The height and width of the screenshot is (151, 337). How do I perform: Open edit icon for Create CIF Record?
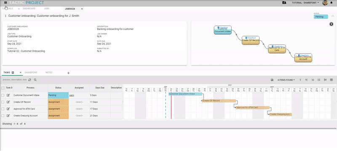point(8,102)
